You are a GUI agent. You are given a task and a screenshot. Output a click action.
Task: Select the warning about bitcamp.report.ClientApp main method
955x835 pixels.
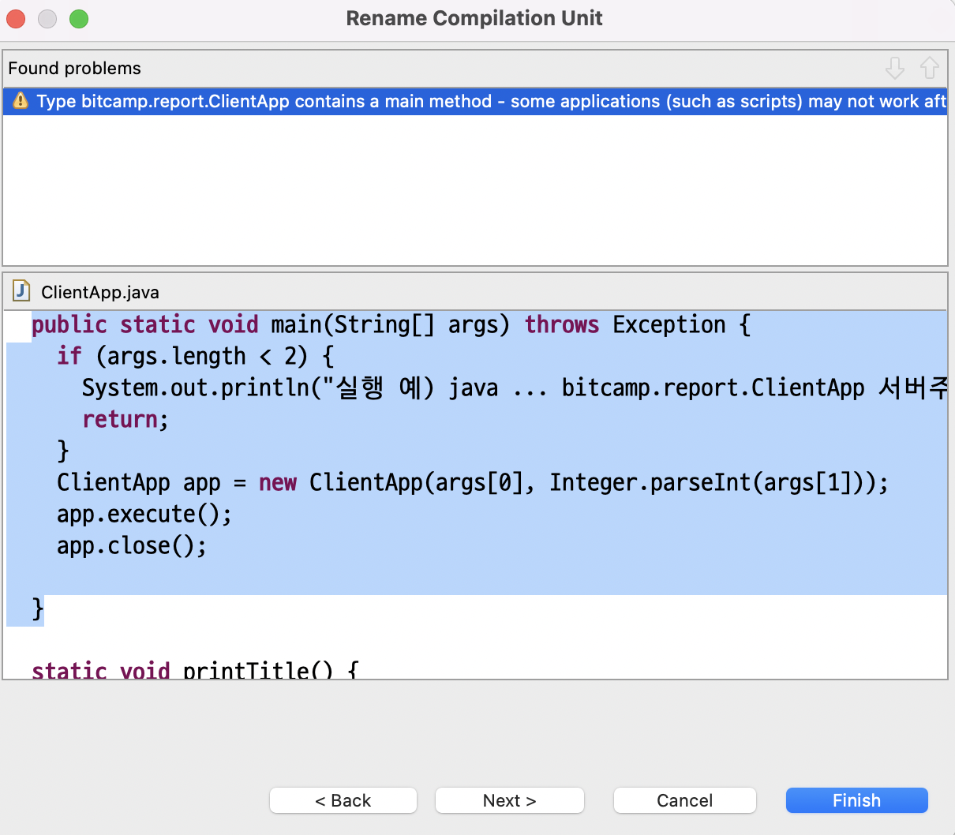(475, 101)
